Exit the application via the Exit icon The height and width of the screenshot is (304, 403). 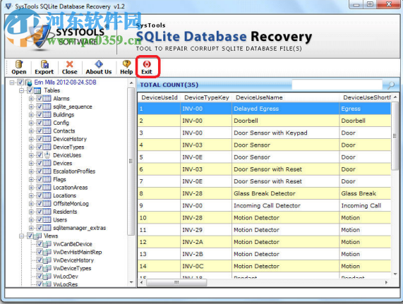coord(147,64)
